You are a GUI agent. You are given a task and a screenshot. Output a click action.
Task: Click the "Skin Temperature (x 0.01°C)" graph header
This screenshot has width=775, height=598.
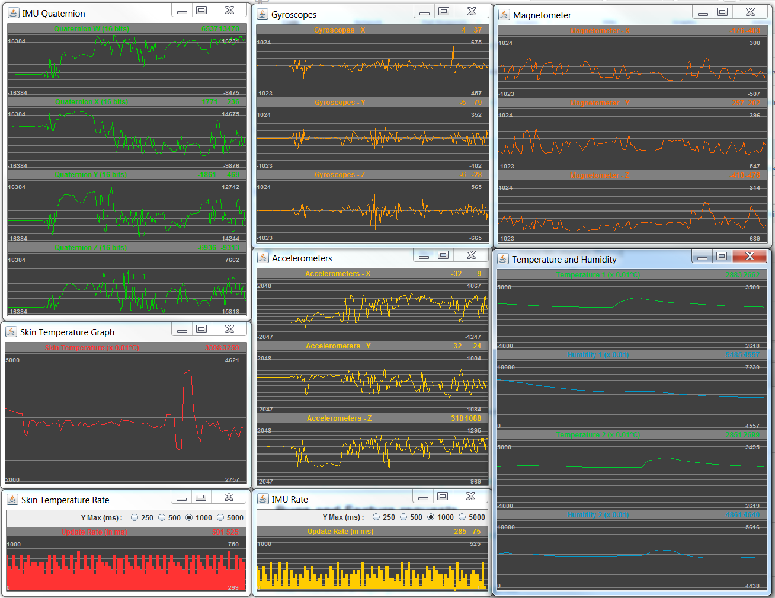(x=126, y=348)
